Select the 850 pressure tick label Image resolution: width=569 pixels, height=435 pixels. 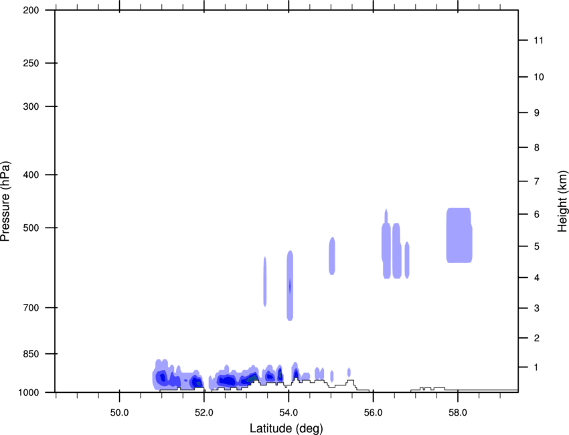31,354
